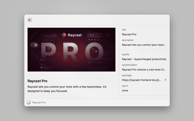Click the og:title field label
Screen dimensions: 194x121
(126, 54)
